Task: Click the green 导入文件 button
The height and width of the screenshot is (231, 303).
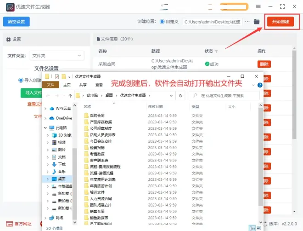Action: coord(31,93)
